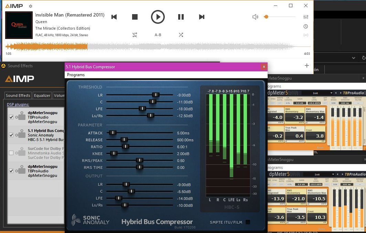
Task: Uncheck the last dpMeter5nogpu plugin checkbox
Action: point(11,171)
